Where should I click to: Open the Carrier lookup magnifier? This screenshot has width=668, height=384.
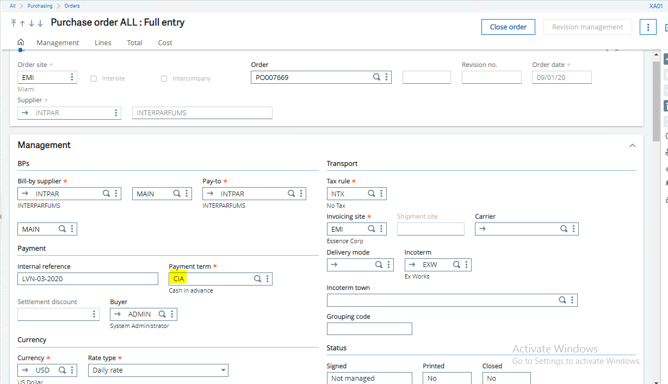tap(564, 228)
